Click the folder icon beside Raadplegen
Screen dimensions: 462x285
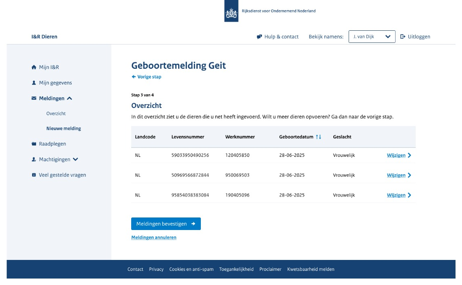click(34, 144)
